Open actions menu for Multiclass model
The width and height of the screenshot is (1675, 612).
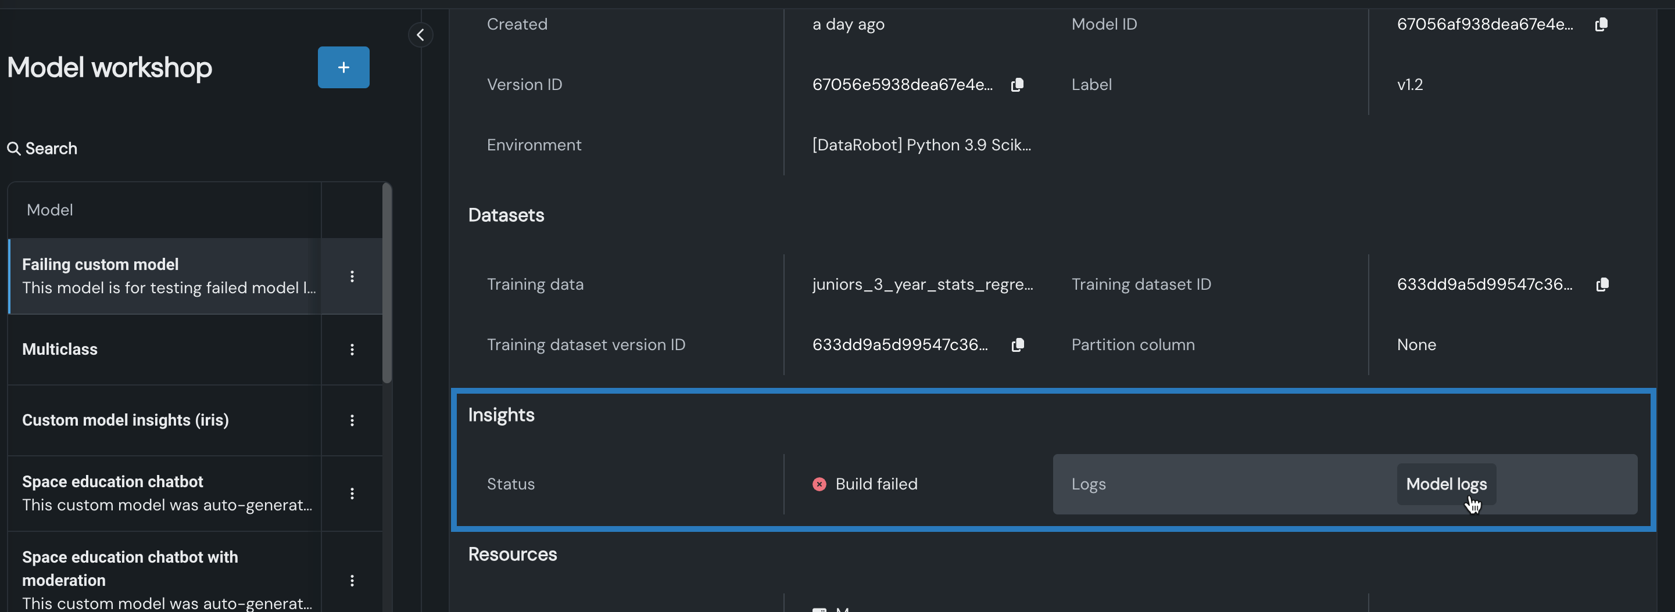352,350
